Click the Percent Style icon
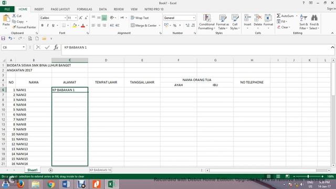The image size is (336, 189). click(x=175, y=25)
